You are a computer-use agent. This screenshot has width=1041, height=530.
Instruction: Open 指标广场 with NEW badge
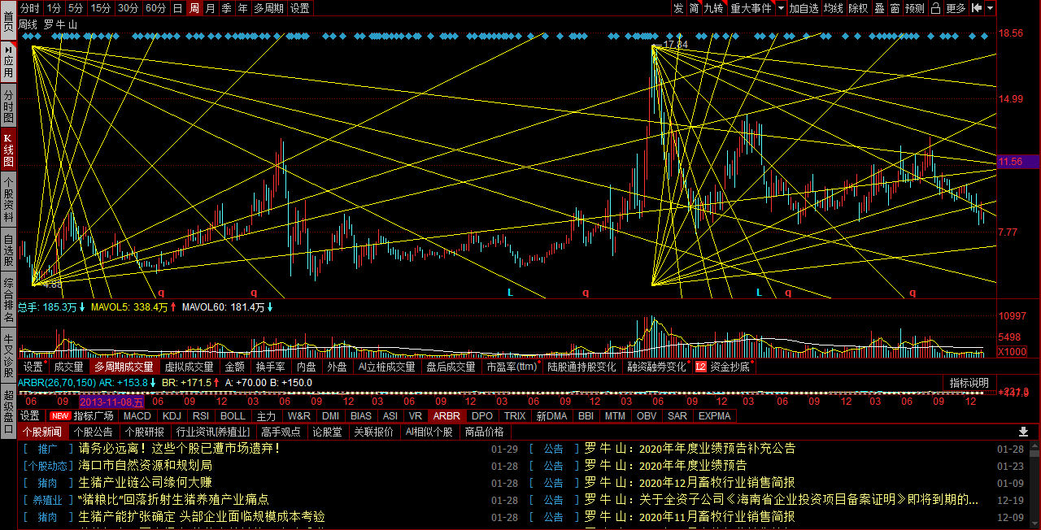point(83,415)
